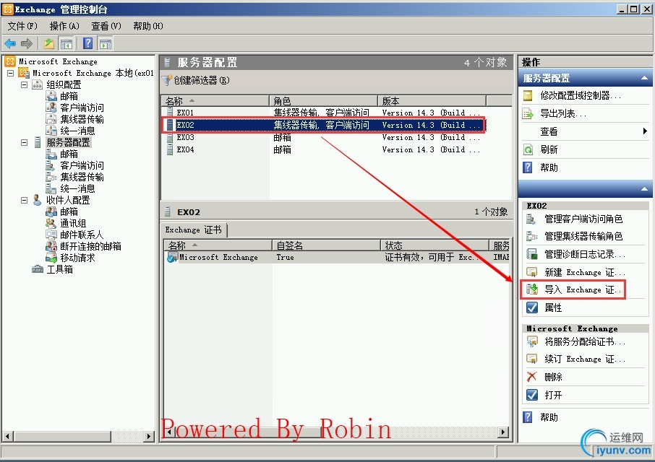Click the Back arrow toolbar icon

pos(10,43)
